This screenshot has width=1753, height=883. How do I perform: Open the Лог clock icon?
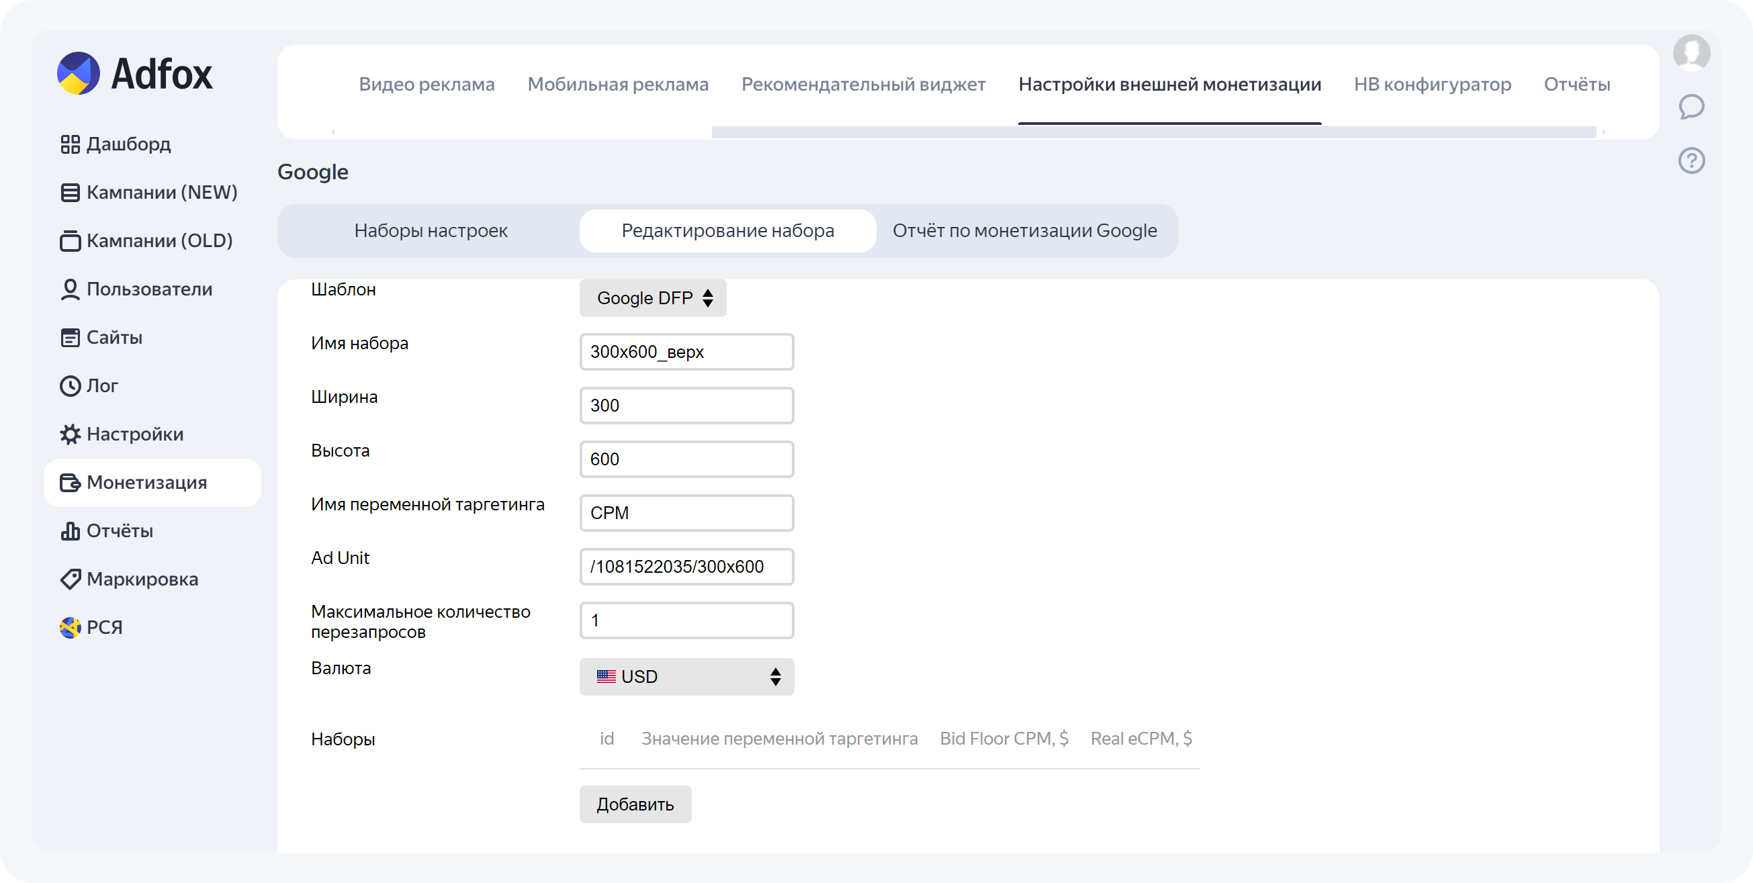pos(70,385)
